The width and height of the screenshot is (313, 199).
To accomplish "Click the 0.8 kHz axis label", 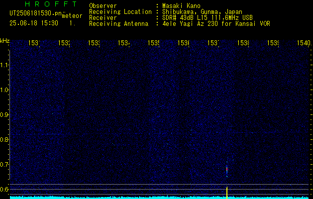I will (4, 139).
